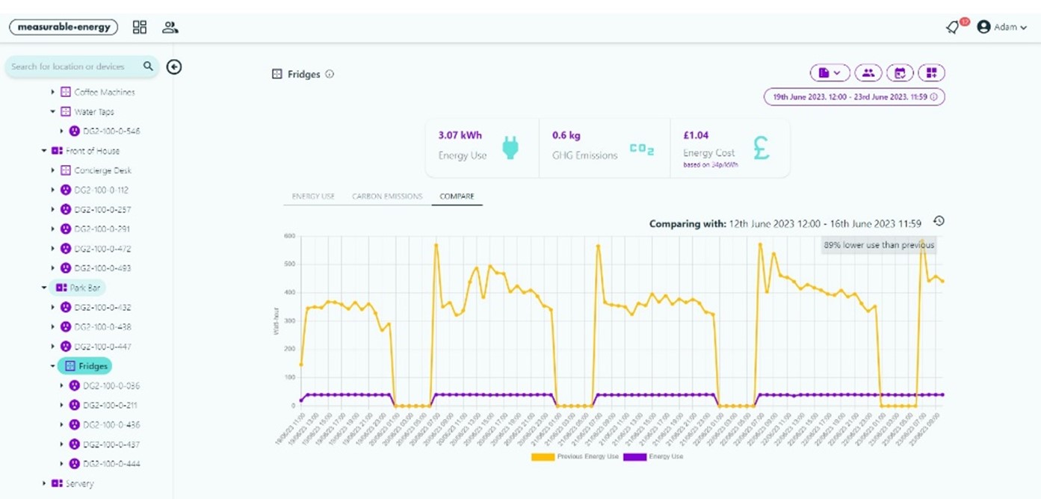
Task: Select Front of House location
Action: [x=93, y=151]
